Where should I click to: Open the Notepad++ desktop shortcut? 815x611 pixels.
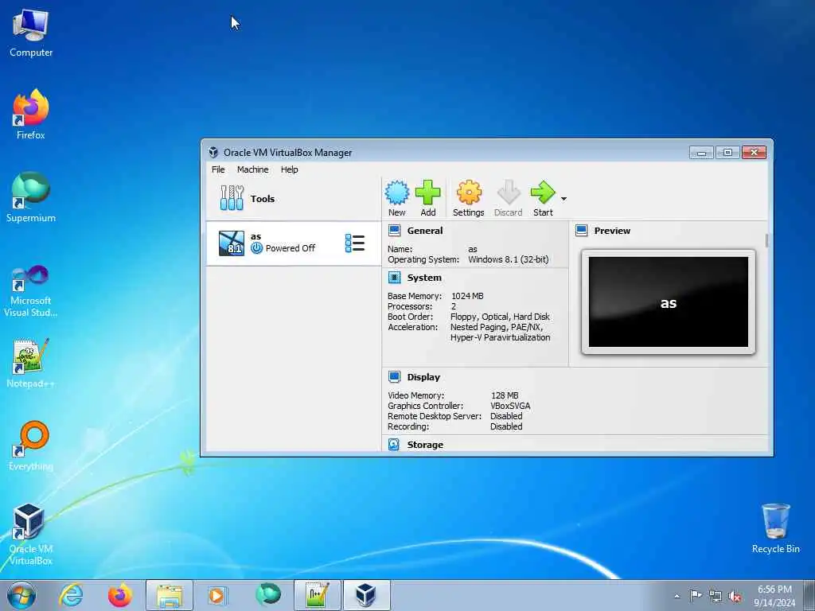click(x=31, y=364)
